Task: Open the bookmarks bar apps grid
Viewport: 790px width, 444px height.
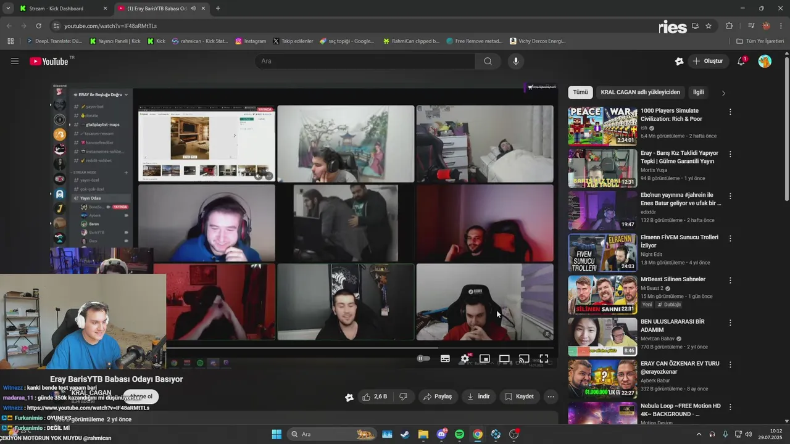Action: [10, 41]
